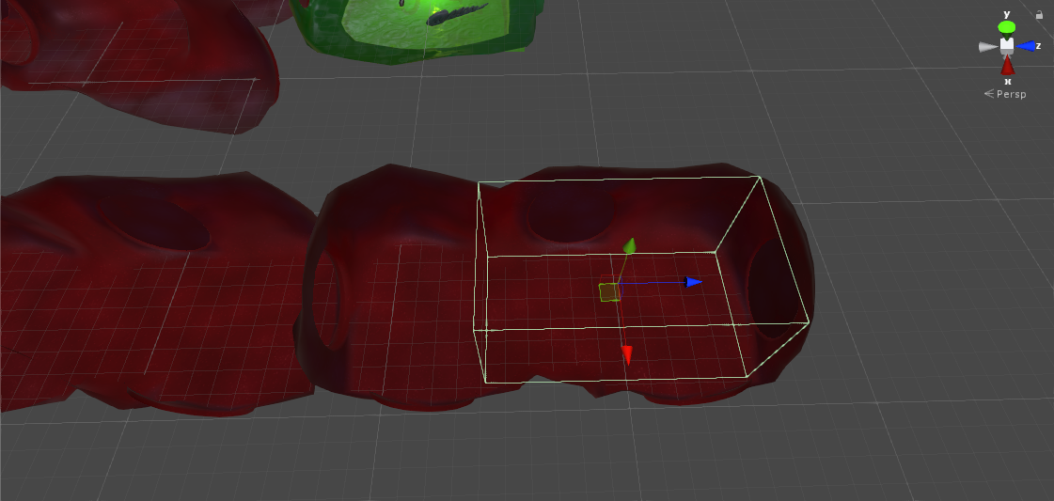1054x501 pixels.
Task: Toggle the scene gizmo rotation lock icon
Action: pos(1039,15)
